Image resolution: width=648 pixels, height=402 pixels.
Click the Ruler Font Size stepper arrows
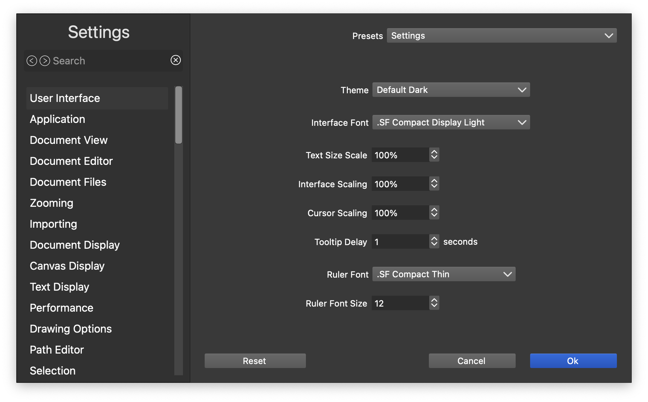(434, 303)
